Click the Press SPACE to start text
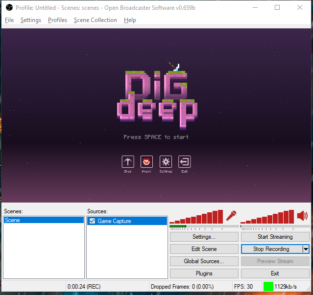 click(x=156, y=137)
